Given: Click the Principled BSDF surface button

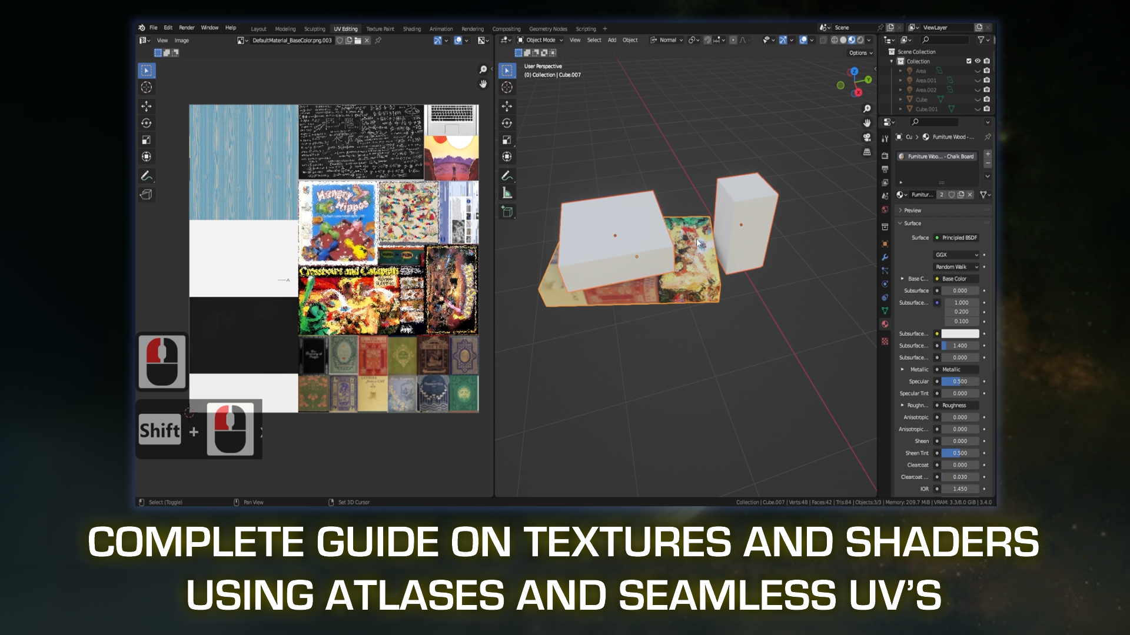Looking at the screenshot, I should coord(958,238).
